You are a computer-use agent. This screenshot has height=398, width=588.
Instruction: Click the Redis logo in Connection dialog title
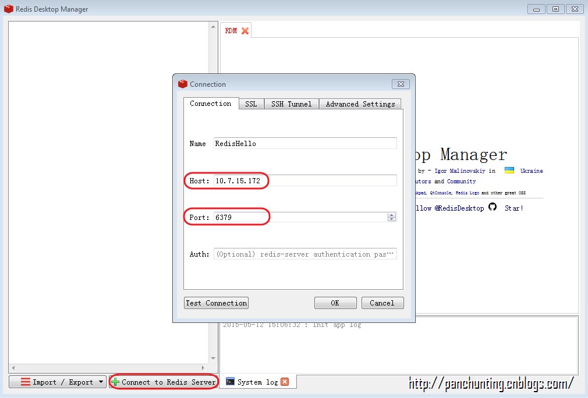183,84
